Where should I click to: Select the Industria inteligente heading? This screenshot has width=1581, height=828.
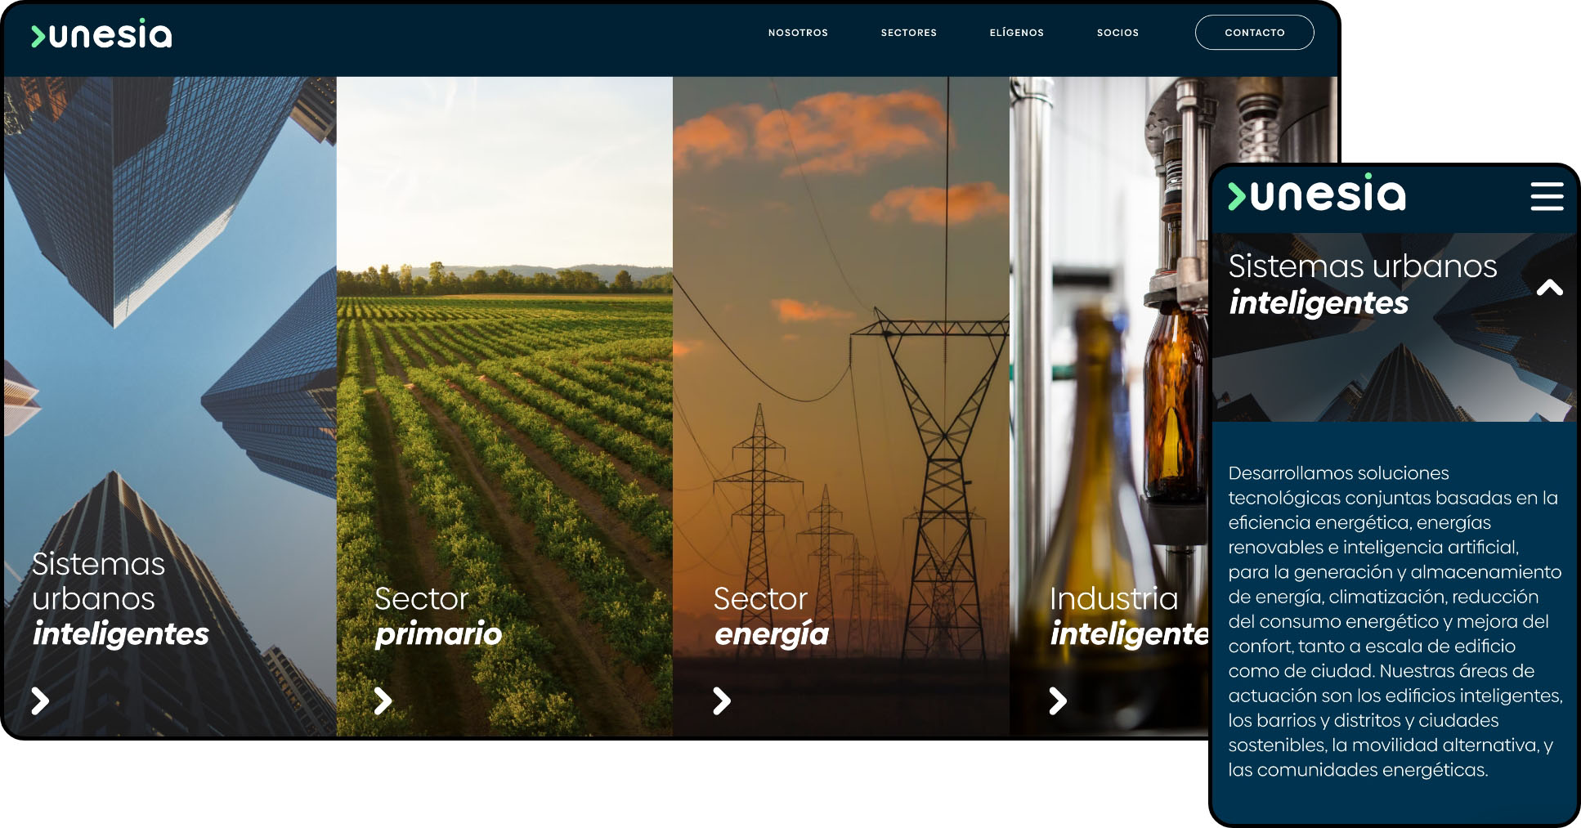pos(1129,616)
